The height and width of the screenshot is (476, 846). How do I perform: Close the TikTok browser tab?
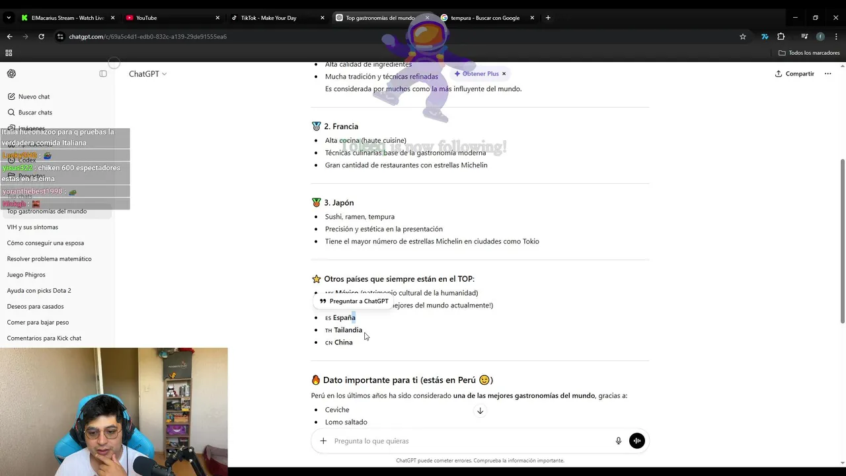[x=323, y=18]
